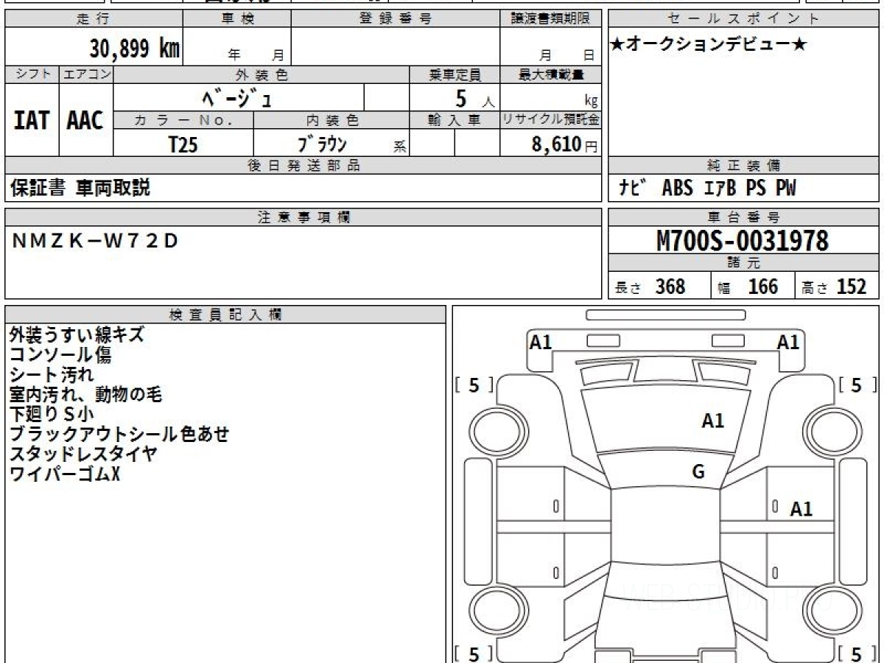Select inspector note ブラックアウトシール色あせ

[x=119, y=434]
